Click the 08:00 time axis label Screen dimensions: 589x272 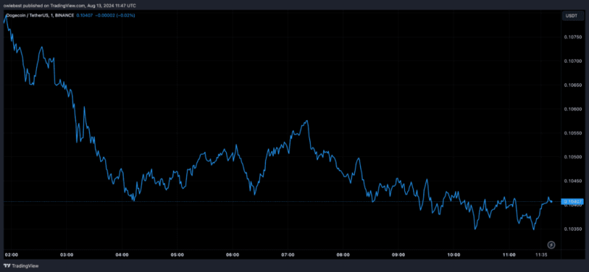[x=343, y=255]
